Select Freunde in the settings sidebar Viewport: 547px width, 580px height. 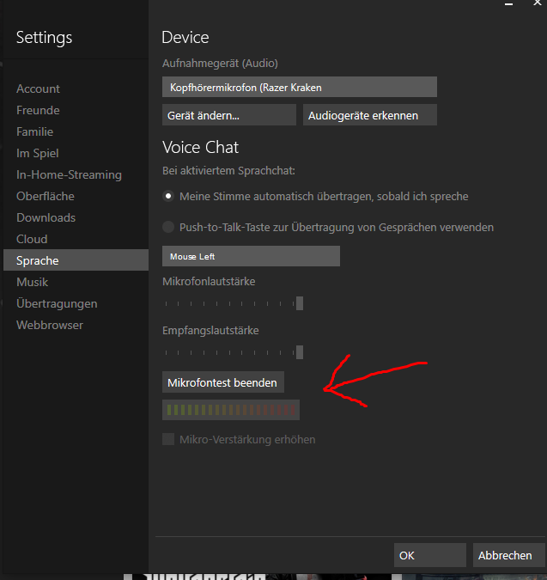[x=38, y=110]
